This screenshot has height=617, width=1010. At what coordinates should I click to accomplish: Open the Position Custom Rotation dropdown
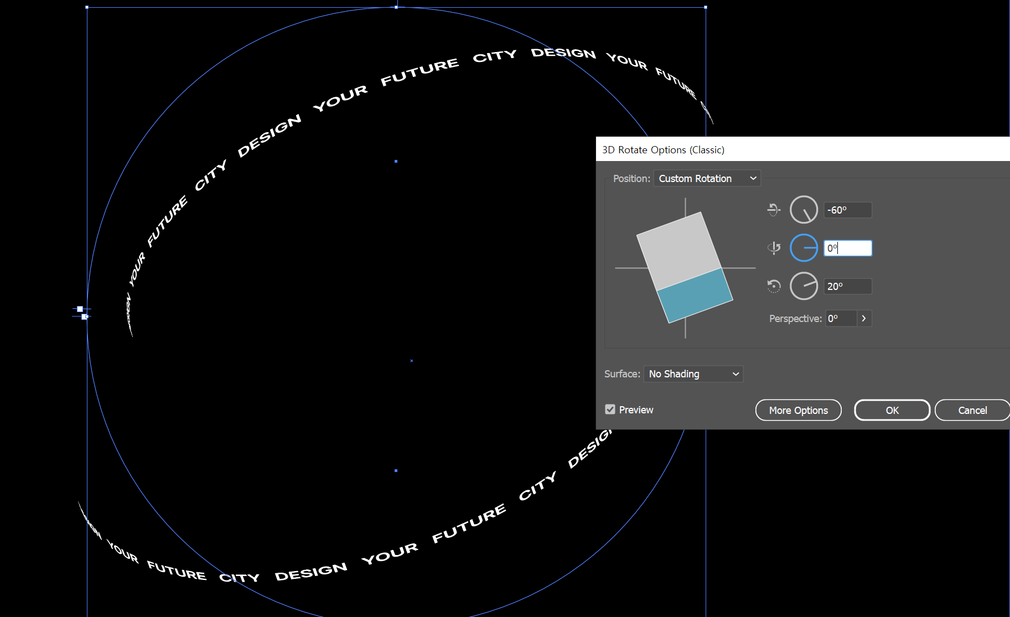pyautogui.click(x=707, y=178)
